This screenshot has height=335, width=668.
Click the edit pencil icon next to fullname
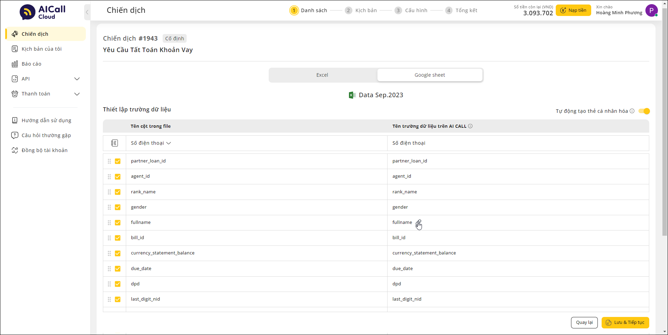[418, 223]
